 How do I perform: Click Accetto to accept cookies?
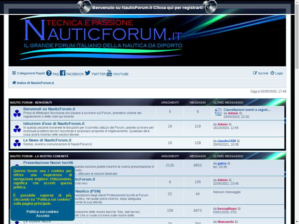(x=43, y=216)
